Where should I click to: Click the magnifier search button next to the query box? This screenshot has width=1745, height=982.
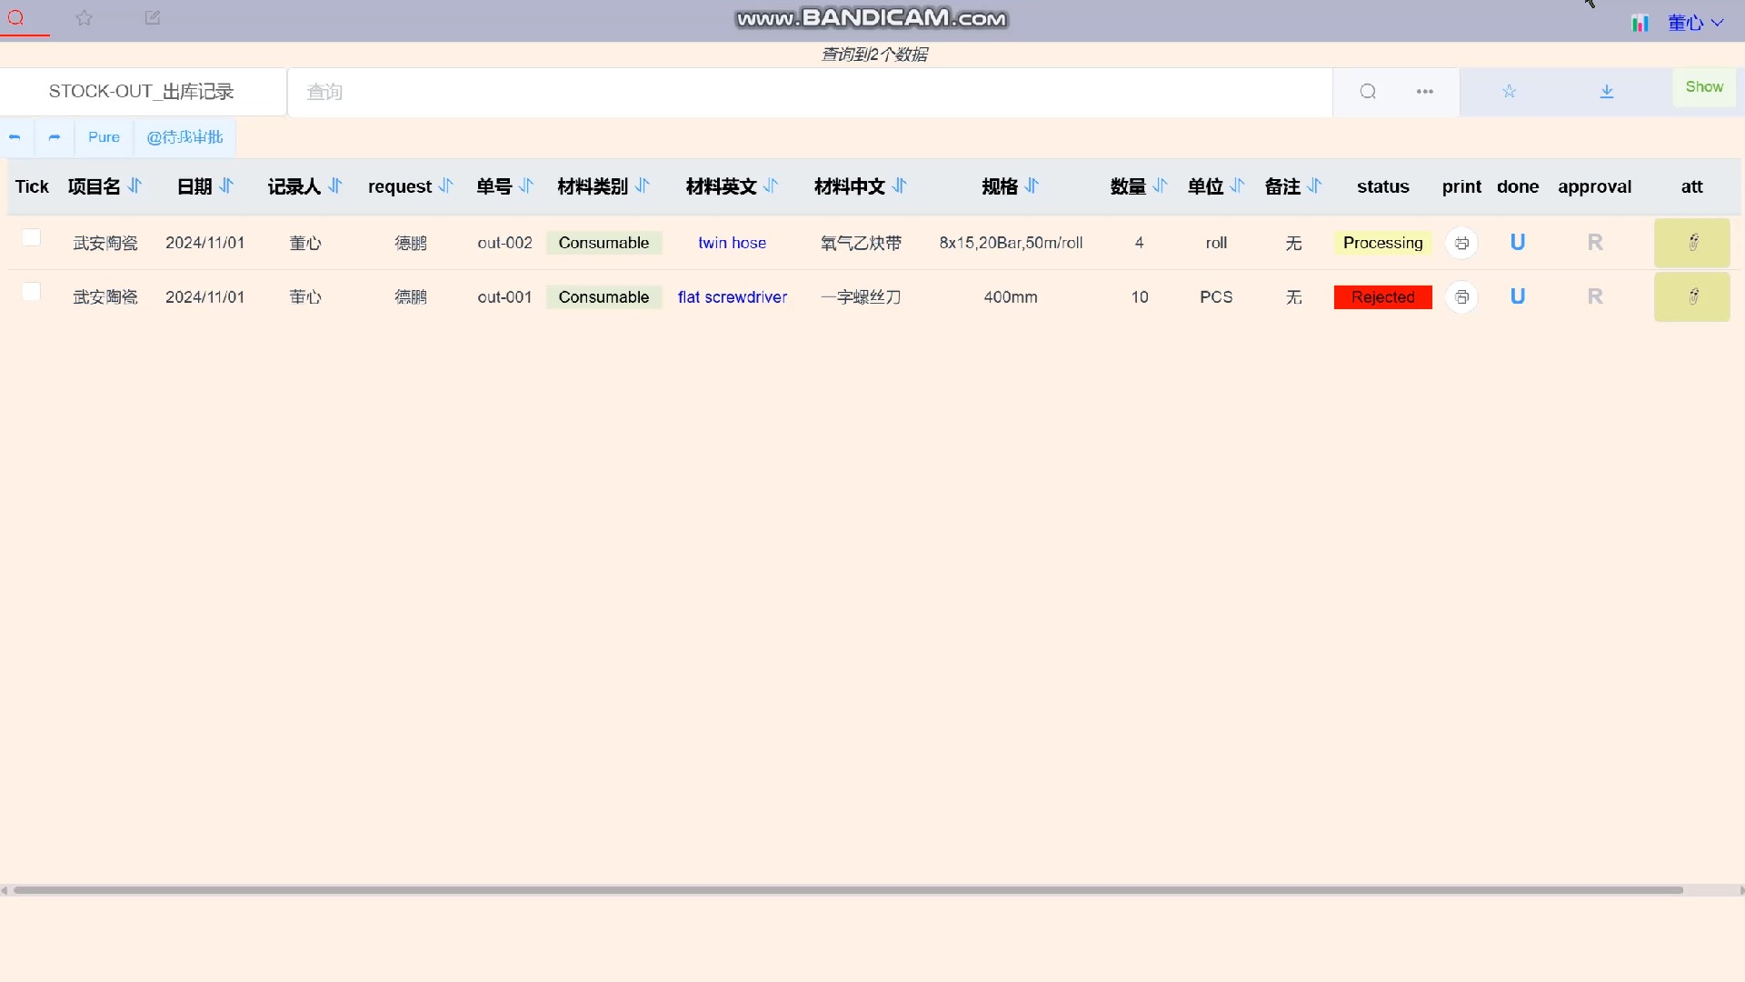(1368, 92)
